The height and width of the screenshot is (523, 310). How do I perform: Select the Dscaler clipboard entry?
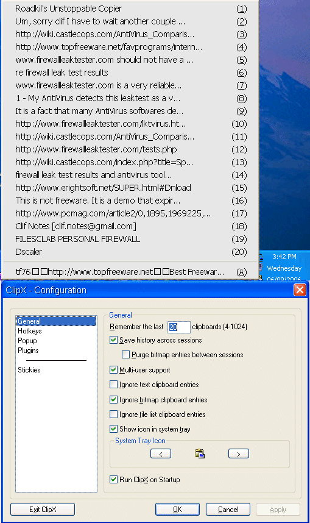(x=131, y=252)
